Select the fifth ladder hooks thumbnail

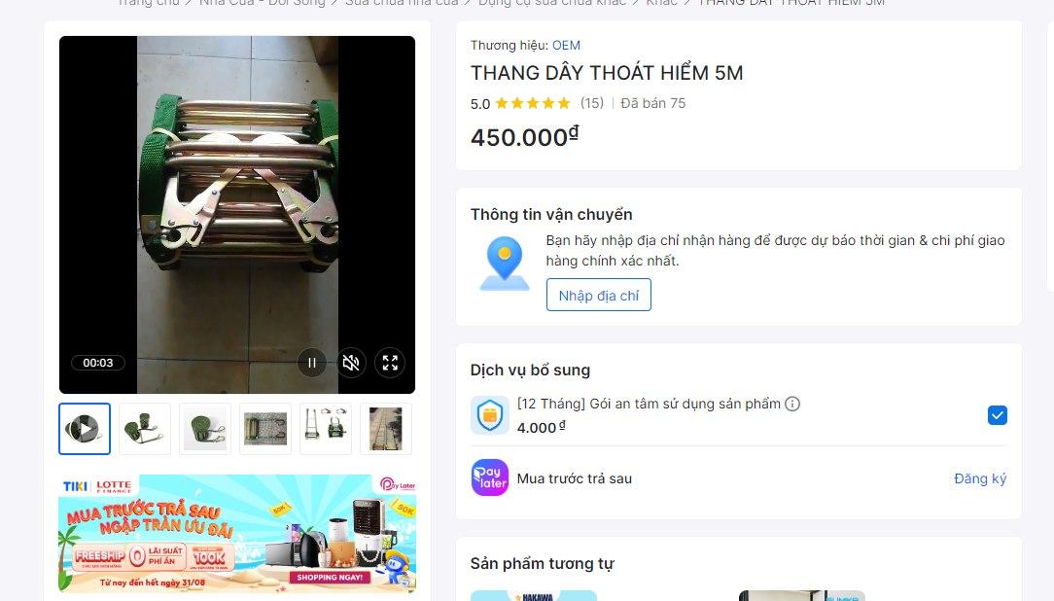pos(326,429)
